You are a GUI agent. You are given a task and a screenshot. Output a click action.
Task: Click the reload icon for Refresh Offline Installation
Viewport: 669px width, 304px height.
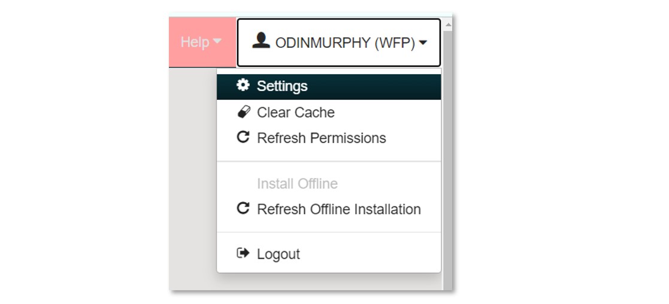click(243, 208)
